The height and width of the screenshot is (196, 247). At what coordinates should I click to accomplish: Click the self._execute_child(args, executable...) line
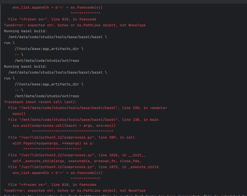click(x=77, y=161)
